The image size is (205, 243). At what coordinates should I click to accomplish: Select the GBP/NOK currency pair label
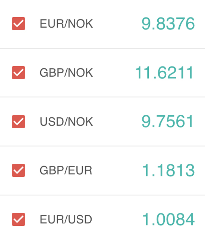point(66,73)
